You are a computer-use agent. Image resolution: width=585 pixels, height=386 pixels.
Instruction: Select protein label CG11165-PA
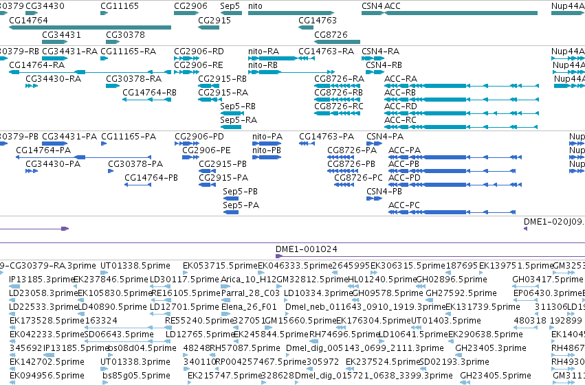pos(129,137)
